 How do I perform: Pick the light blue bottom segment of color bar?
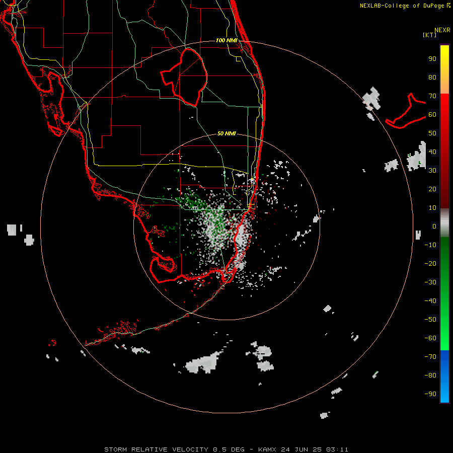tap(444, 392)
